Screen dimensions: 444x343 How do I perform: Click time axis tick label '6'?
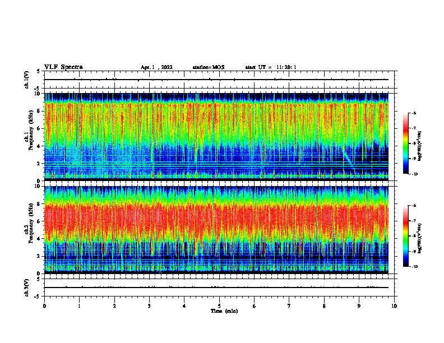[255, 306]
